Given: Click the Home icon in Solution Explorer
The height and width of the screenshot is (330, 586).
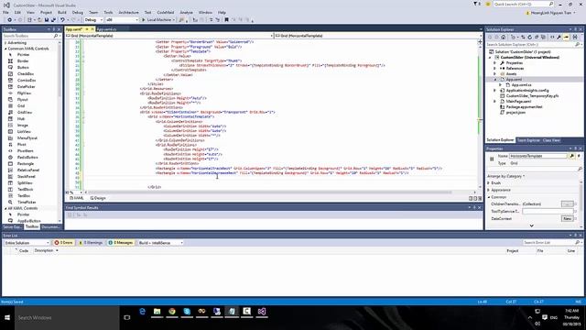Looking at the screenshot, I should 503,37.
